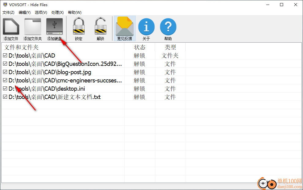Click the 解锁 status of desktop.ini row
This screenshot has width=303, height=190.
139,89
